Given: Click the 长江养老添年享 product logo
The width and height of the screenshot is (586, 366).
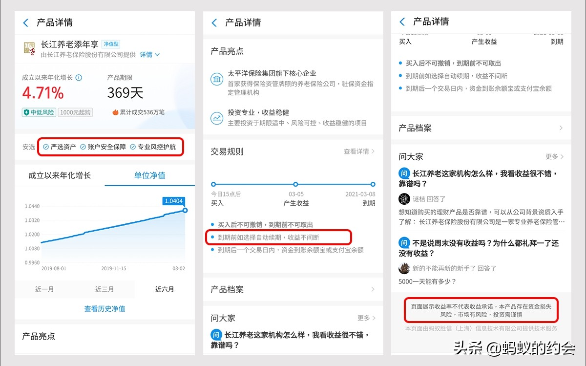Looking at the screenshot, I should click(28, 49).
